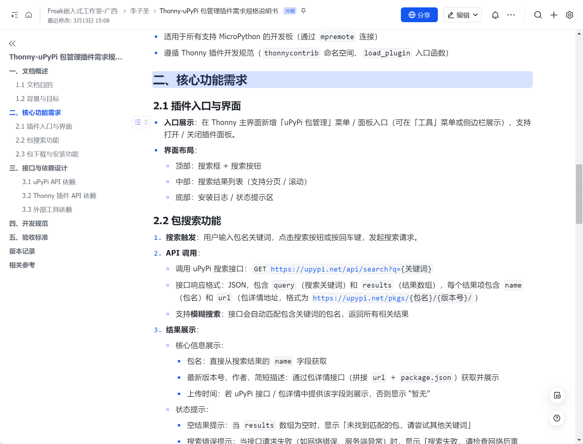Click the block list-type icon beside 入口展示
583x444 pixels.
[137, 122]
